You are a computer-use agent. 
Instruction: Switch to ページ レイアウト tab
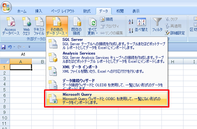63,11
